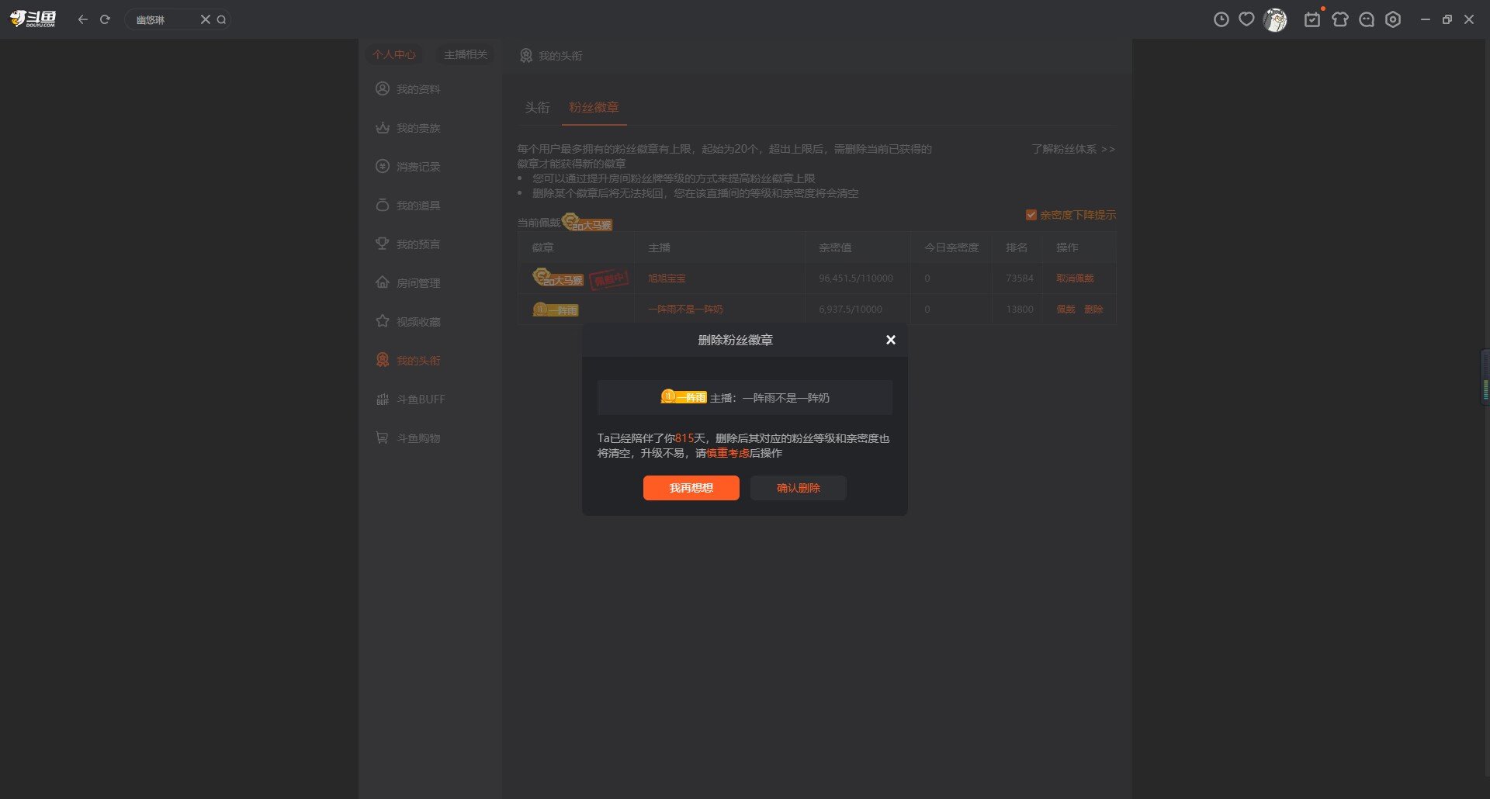Click 我再想想 button
Screen dimensions: 1490x799
point(691,488)
